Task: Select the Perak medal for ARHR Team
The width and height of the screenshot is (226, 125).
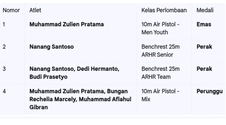Action: (205, 69)
